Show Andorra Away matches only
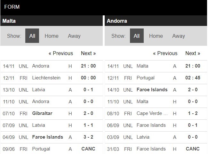Image resolution: width=209 pixels, height=154 pixels. tap(179, 36)
